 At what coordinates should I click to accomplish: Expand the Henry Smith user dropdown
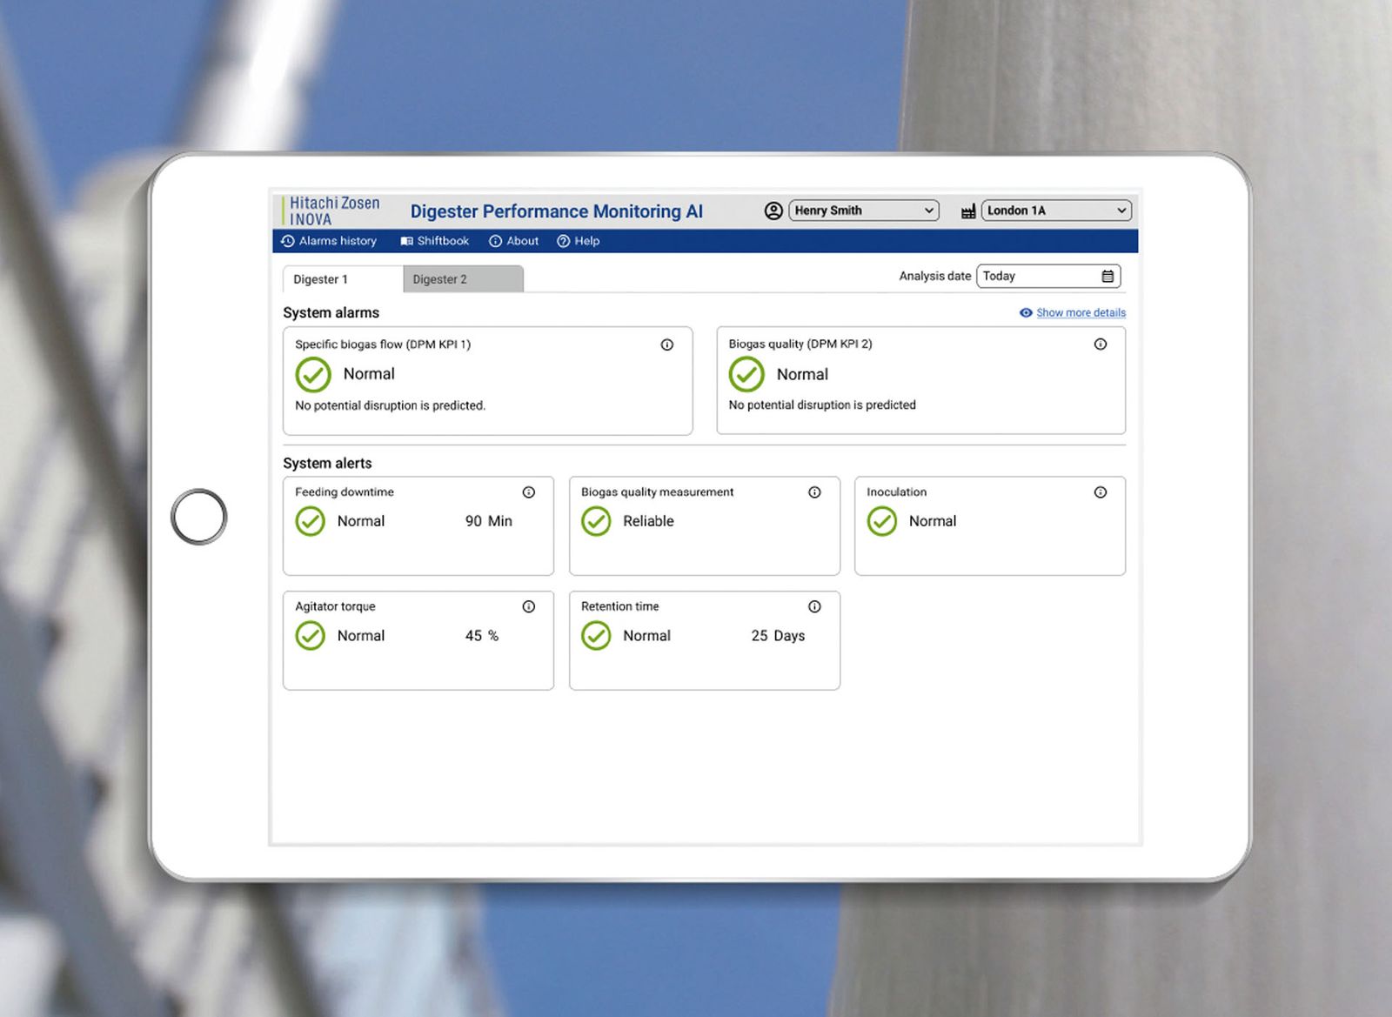point(863,211)
